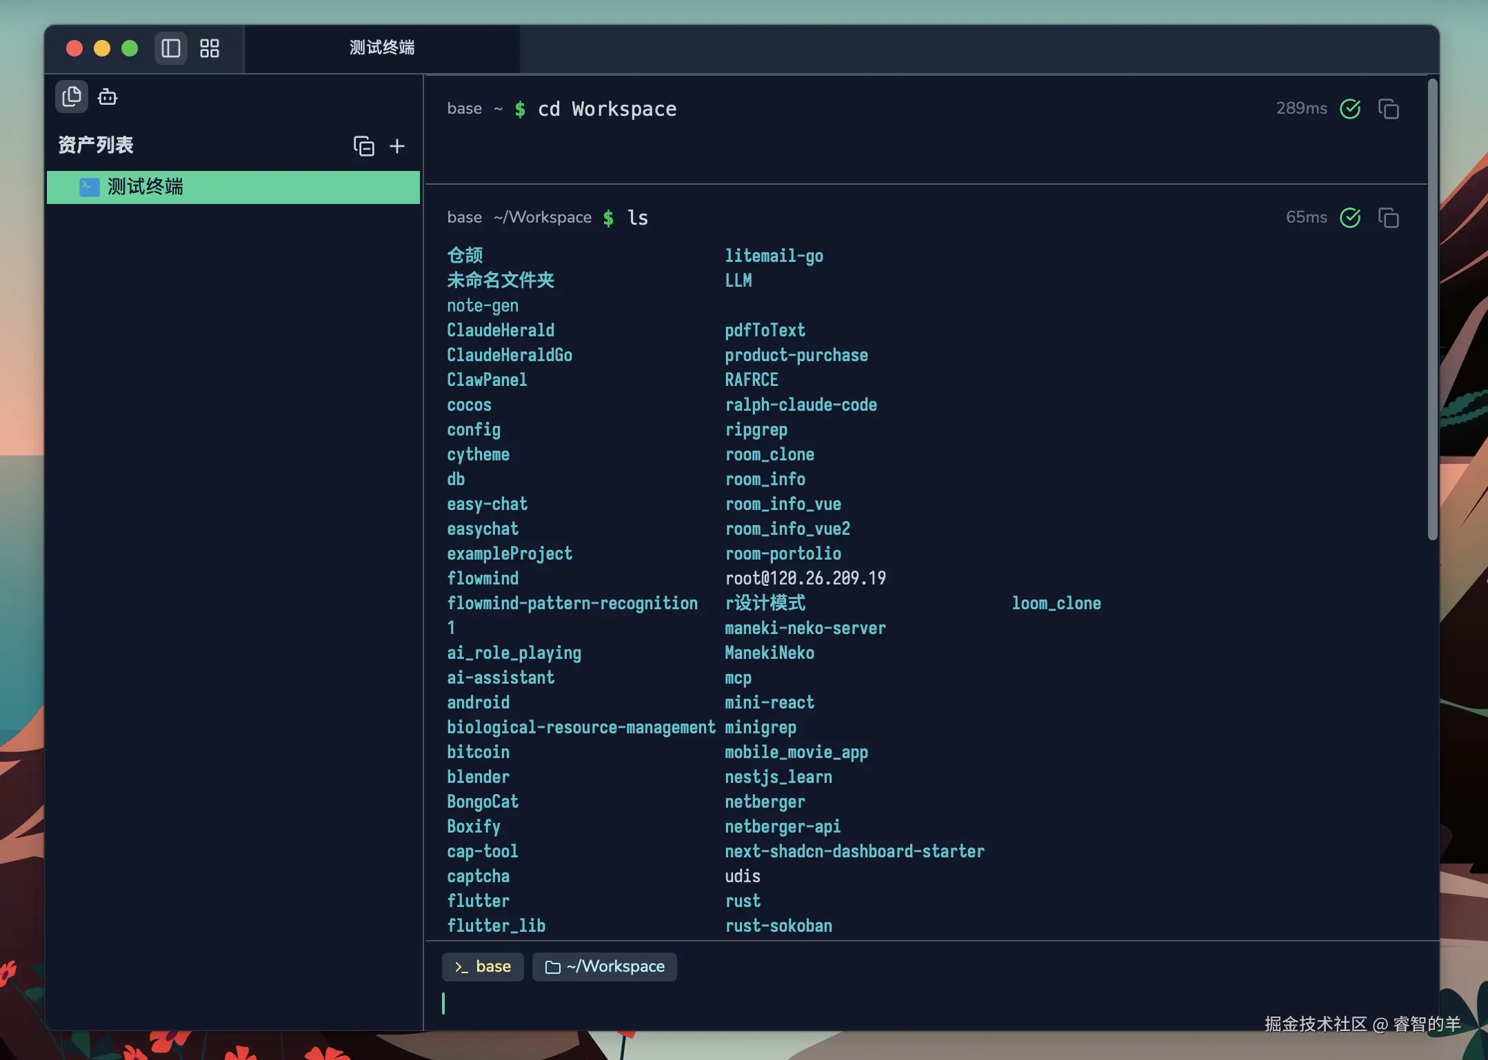Open the ~/Workspace directory chip
This screenshot has width=1488, height=1060.
(x=605, y=967)
